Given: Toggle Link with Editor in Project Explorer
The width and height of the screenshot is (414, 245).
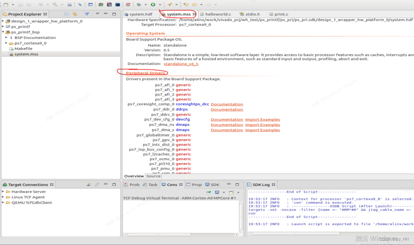Looking at the screenshot, I should click(x=75, y=14).
